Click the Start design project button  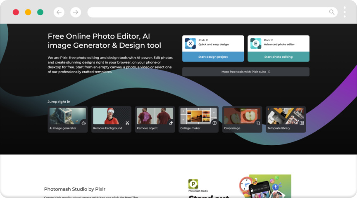point(213,57)
